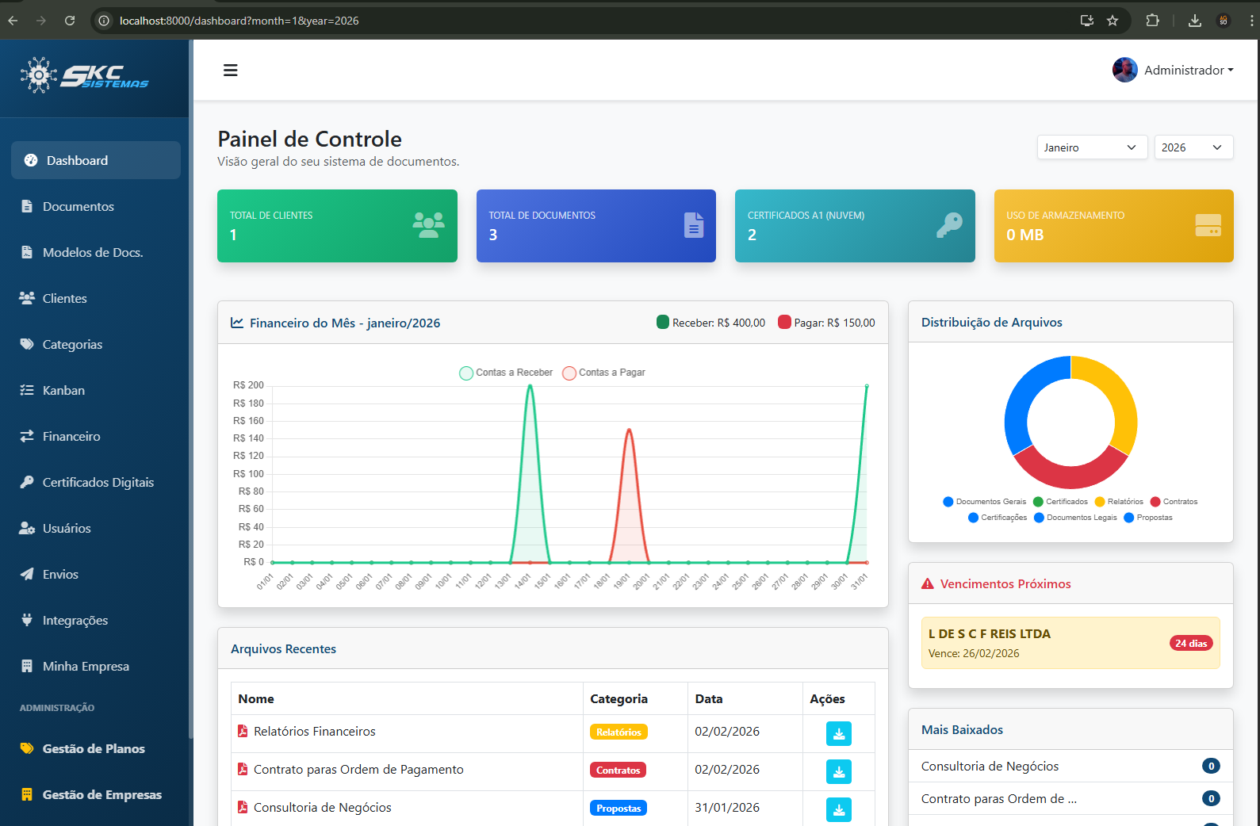Viewport: 1260px width, 826px height.
Task: Download Contrato para Ordem de Pagamento
Action: click(x=838, y=771)
